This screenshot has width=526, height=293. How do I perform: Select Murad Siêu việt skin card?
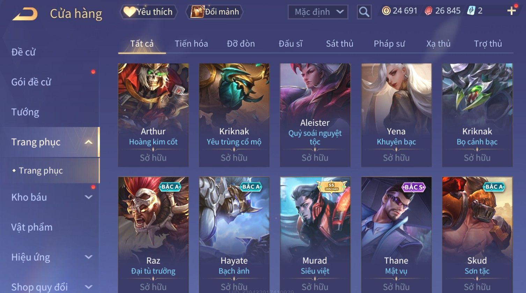coord(315,234)
